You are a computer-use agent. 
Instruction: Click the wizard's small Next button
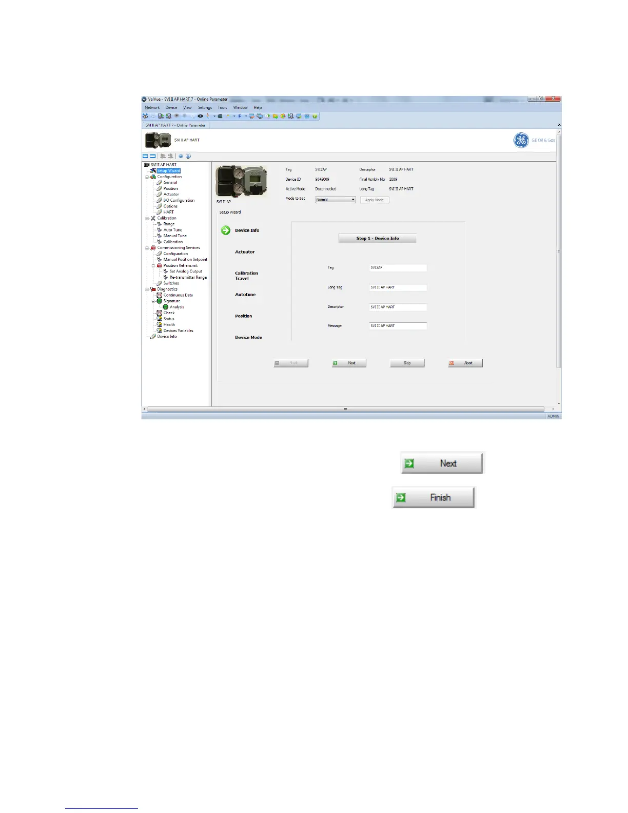coord(349,363)
